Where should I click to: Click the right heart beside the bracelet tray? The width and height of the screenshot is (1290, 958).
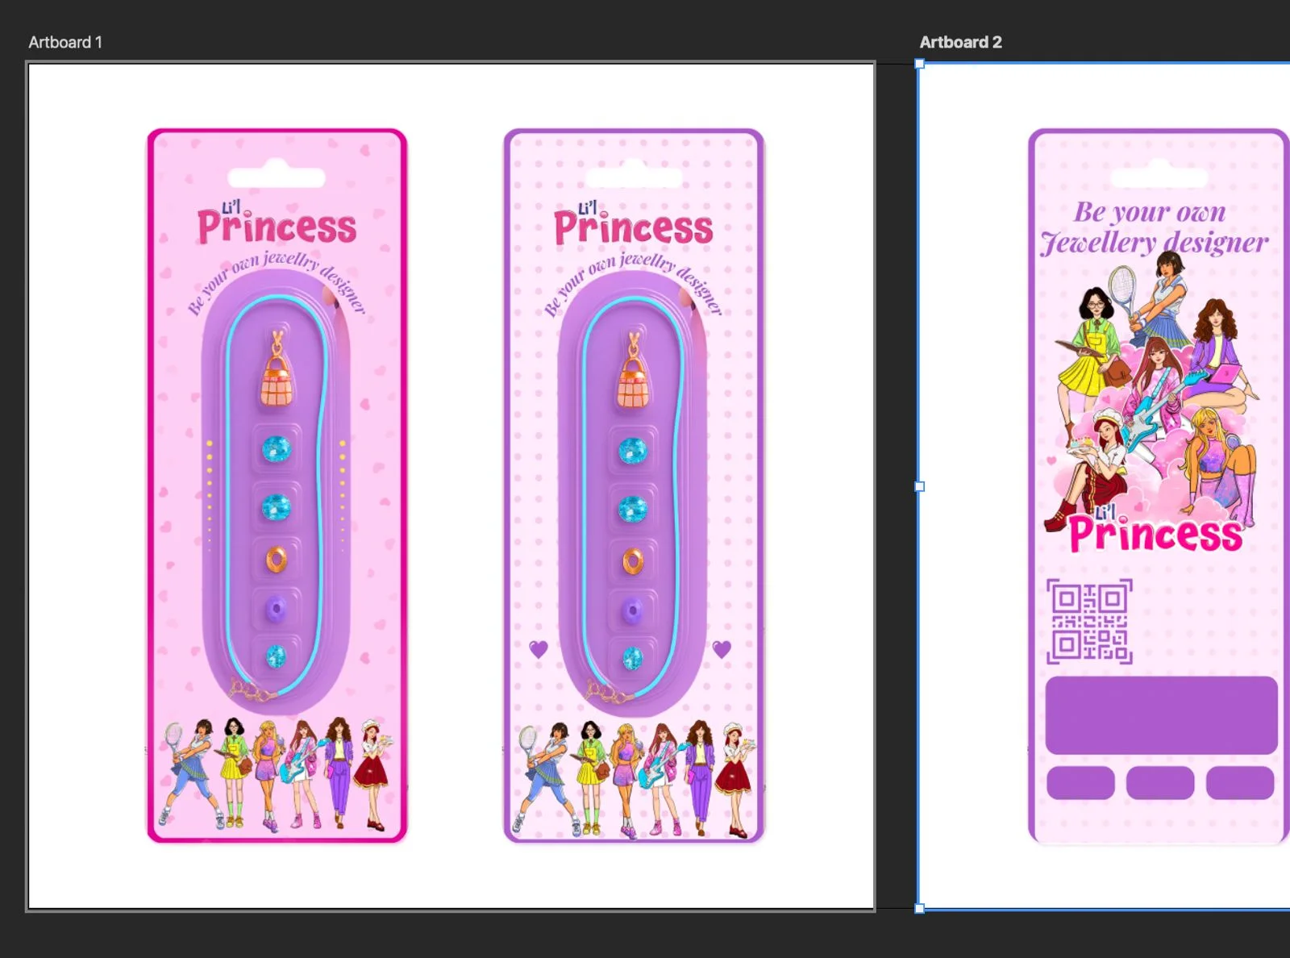[x=719, y=648]
